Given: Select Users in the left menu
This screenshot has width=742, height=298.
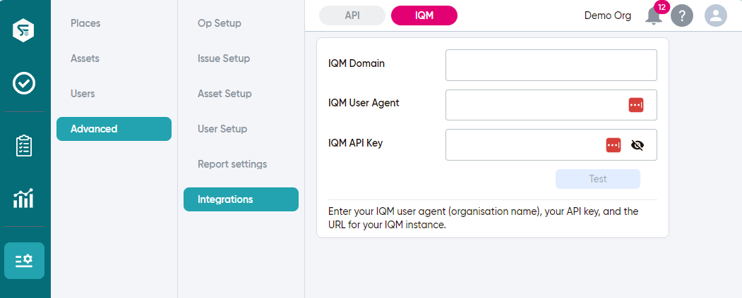Looking at the screenshot, I should (83, 94).
